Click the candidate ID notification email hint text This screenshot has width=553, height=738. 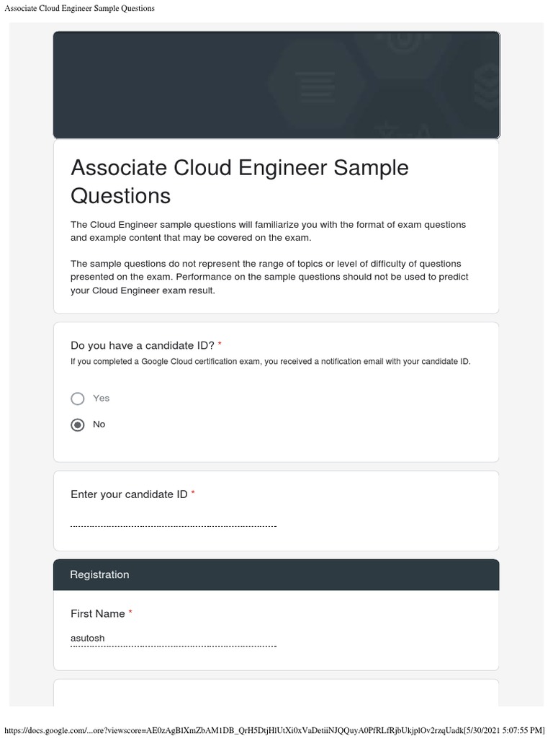(270, 362)
